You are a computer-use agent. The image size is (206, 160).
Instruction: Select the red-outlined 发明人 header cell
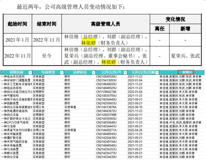tap(186, 72)
